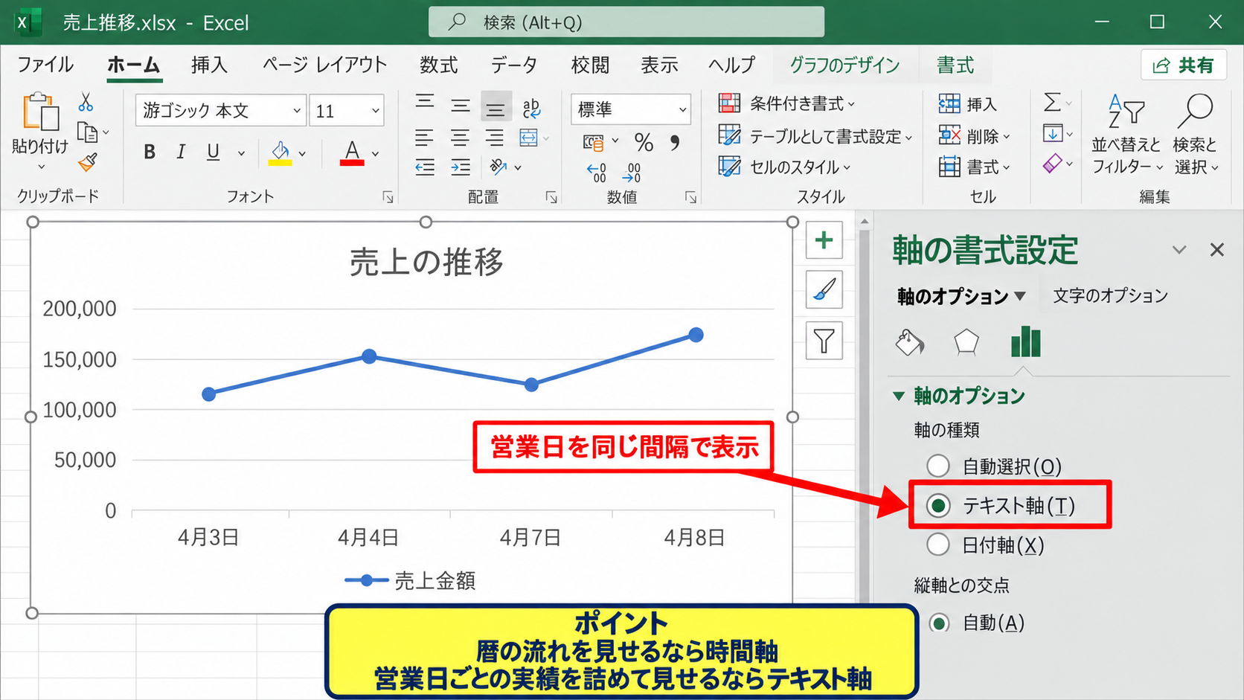Click the Wrap Text icon
The width and height of the screenshot is (1244, 700).
coord(531,109)
